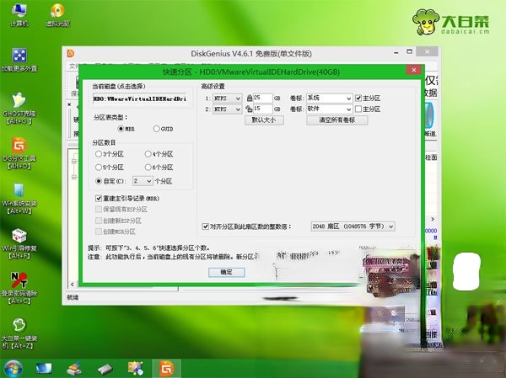Launch GHOST克隆 desktop shortcut
The width and height of the screenshot is (506, 378).
point(19,109)
